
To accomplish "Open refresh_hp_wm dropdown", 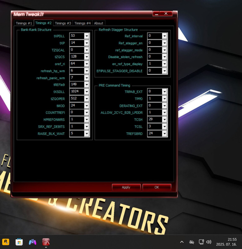I will pos(87,71).
